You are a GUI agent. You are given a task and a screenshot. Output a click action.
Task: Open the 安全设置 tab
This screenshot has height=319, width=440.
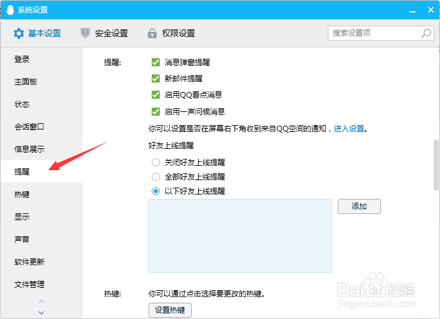(x=105, y=33)
